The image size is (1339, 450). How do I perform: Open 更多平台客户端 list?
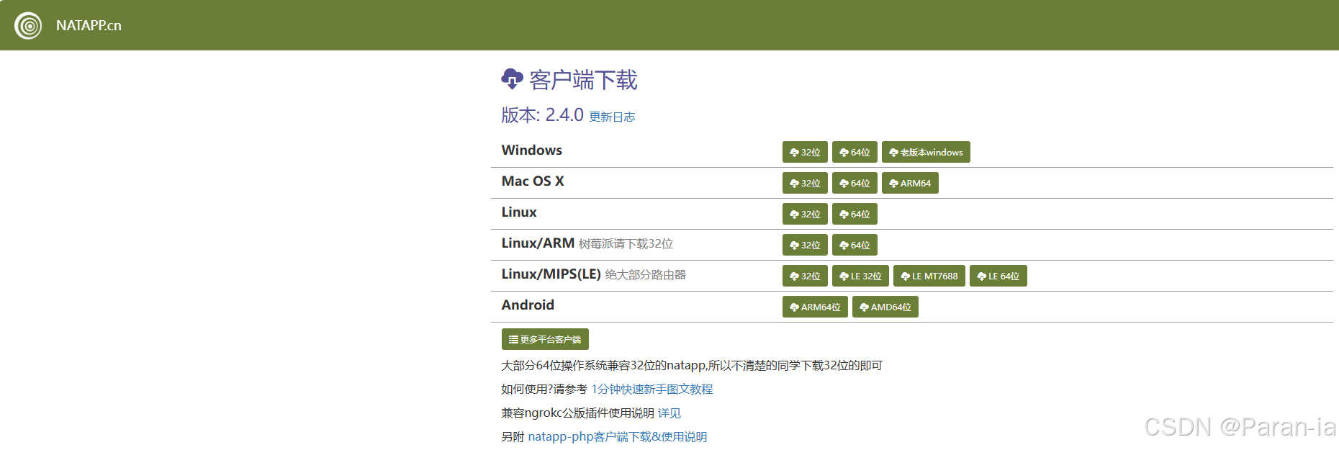point(545,339)
